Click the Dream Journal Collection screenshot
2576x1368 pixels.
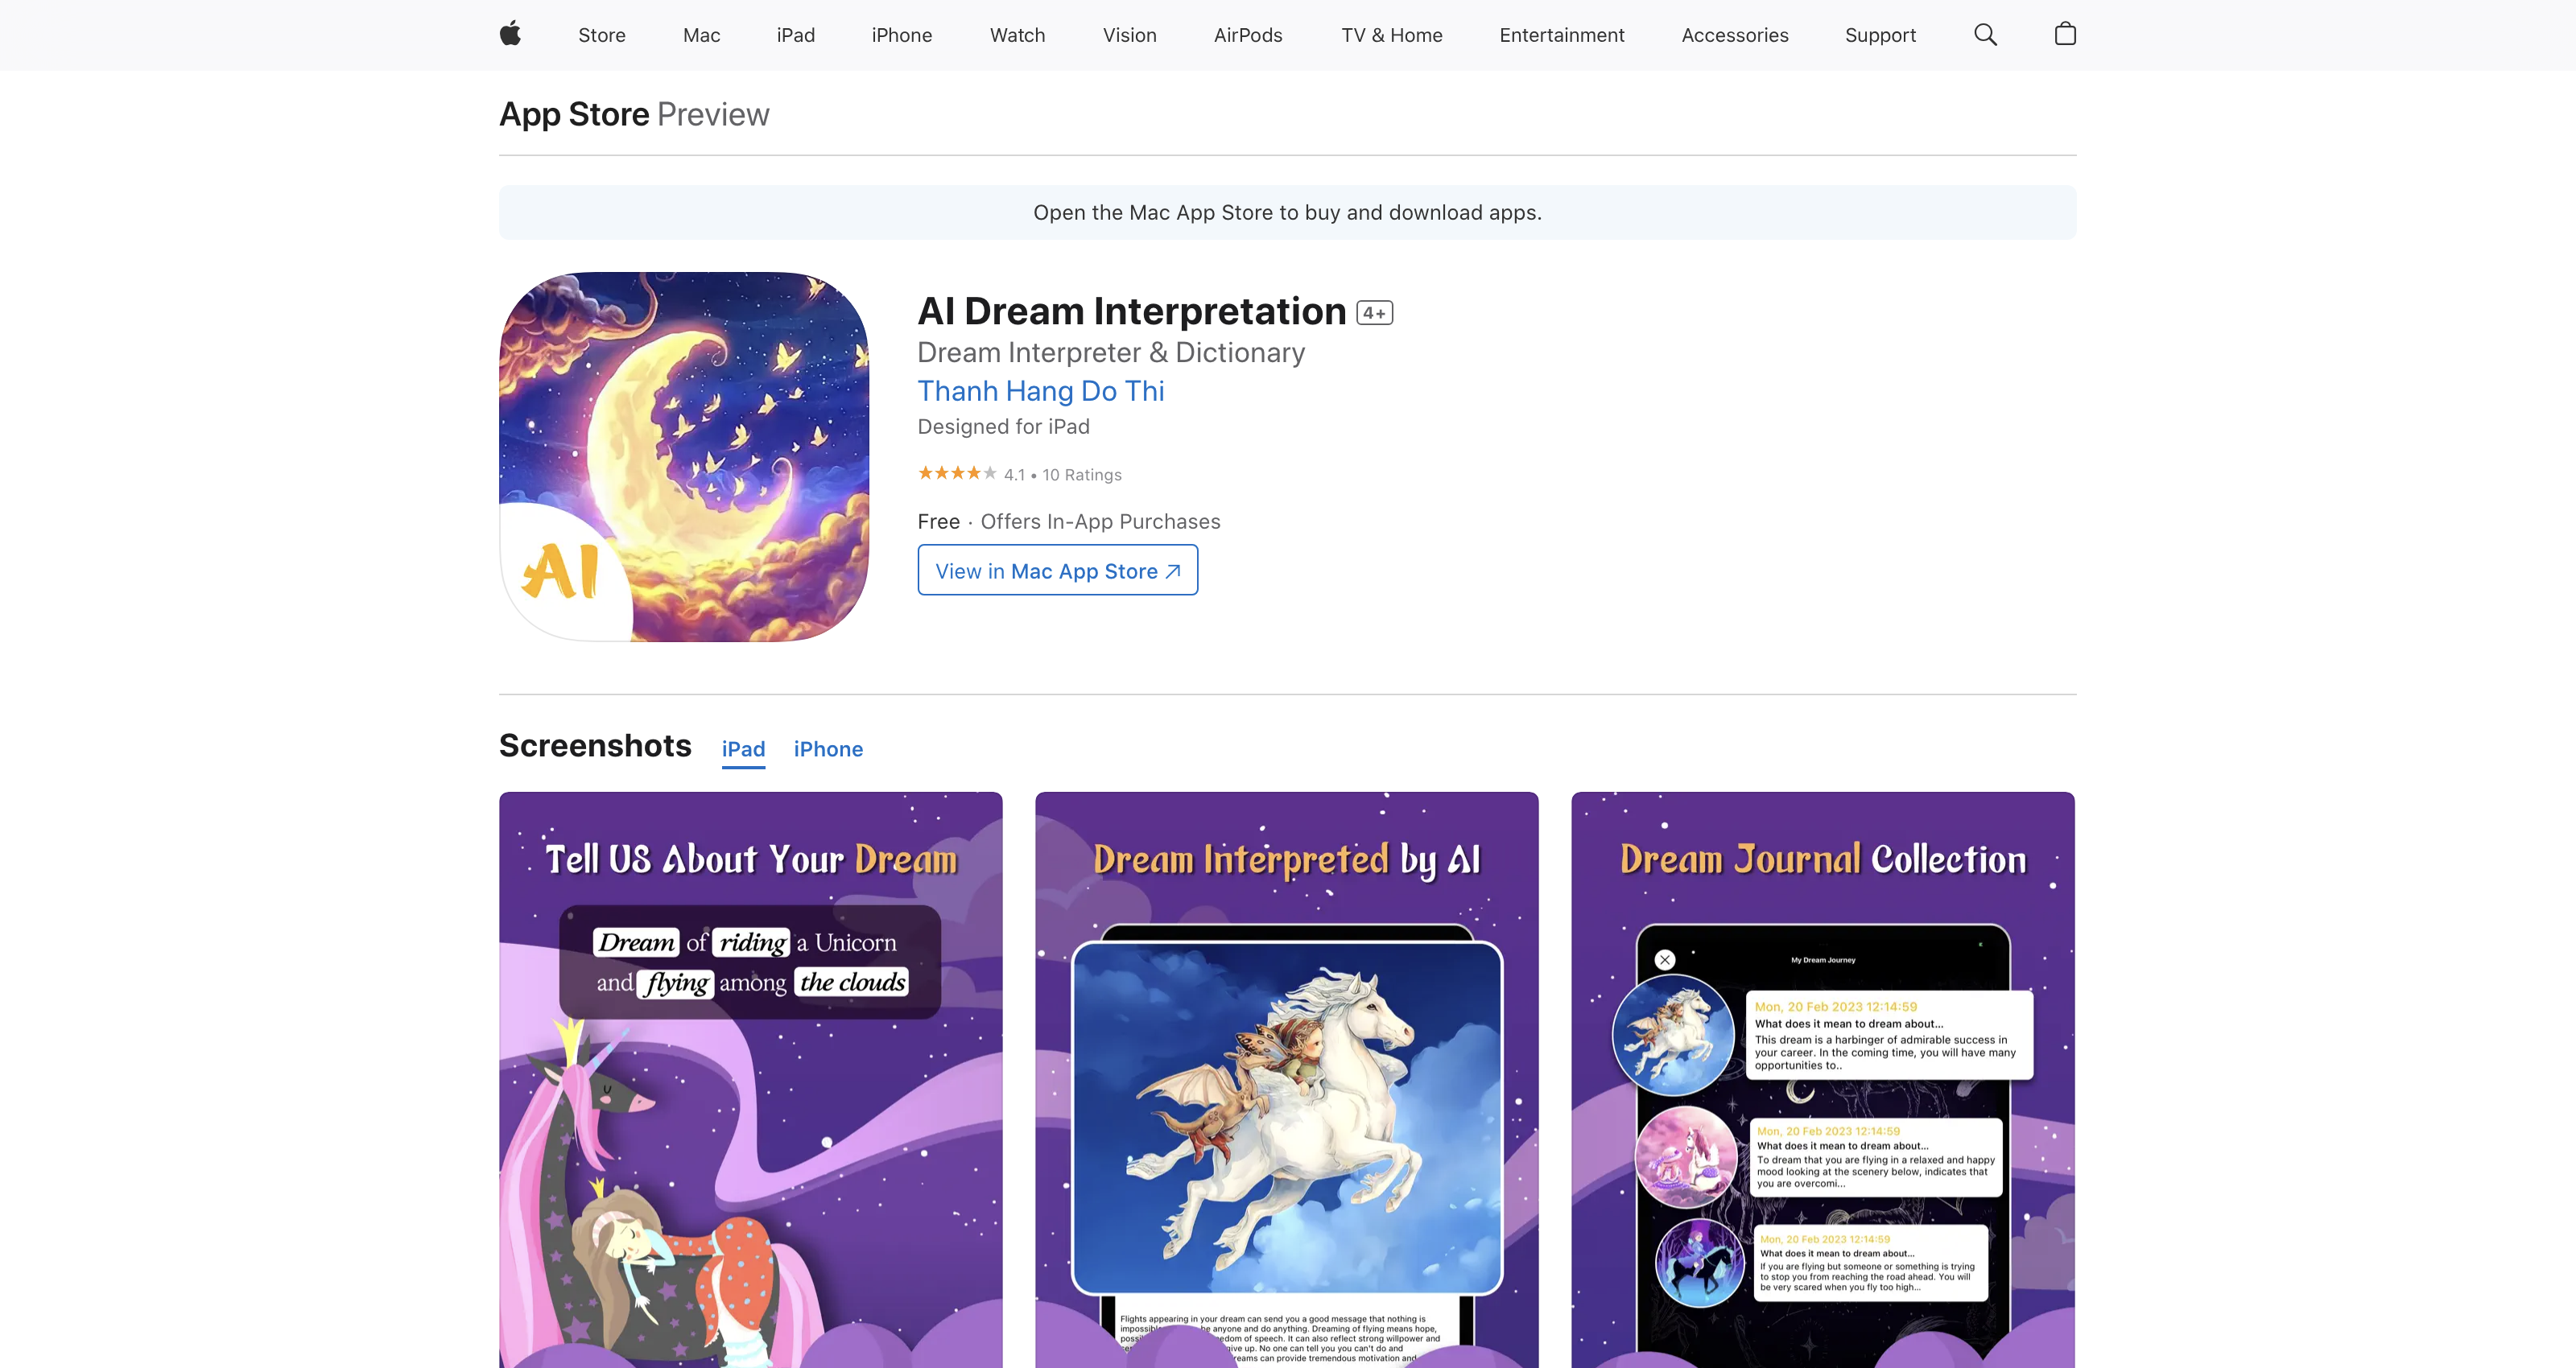pyautogui.click(x=1822, y=1080)
